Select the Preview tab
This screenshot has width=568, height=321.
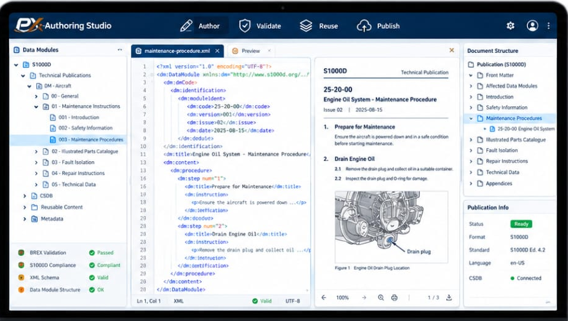coord(251,51)
